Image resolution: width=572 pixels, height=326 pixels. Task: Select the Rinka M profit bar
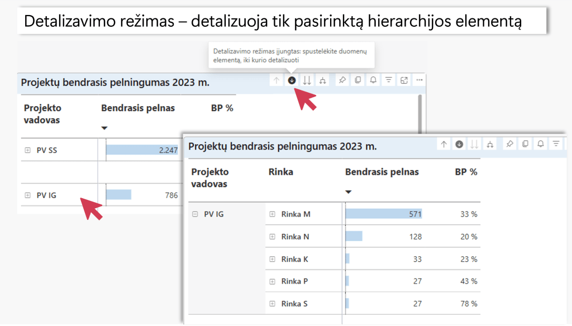pos(383,214)
